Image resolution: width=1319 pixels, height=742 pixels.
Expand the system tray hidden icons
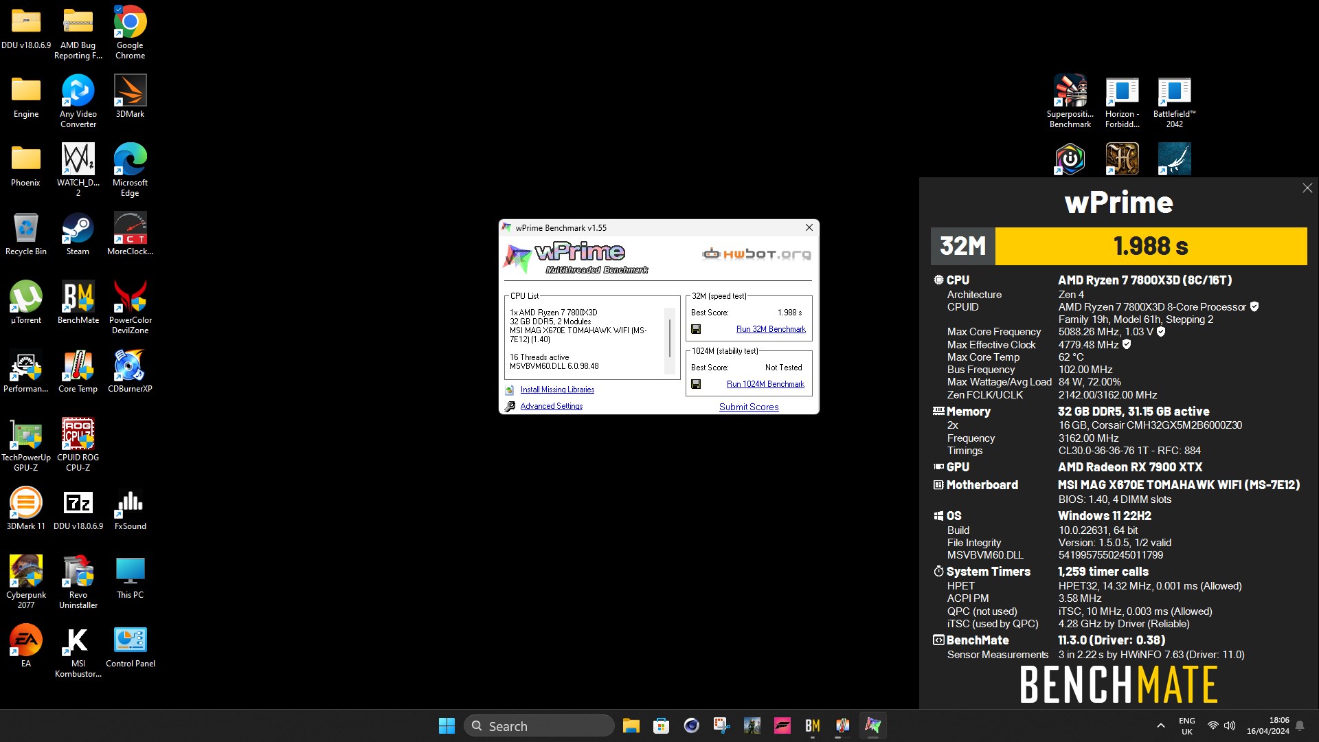coord(1160,726)
